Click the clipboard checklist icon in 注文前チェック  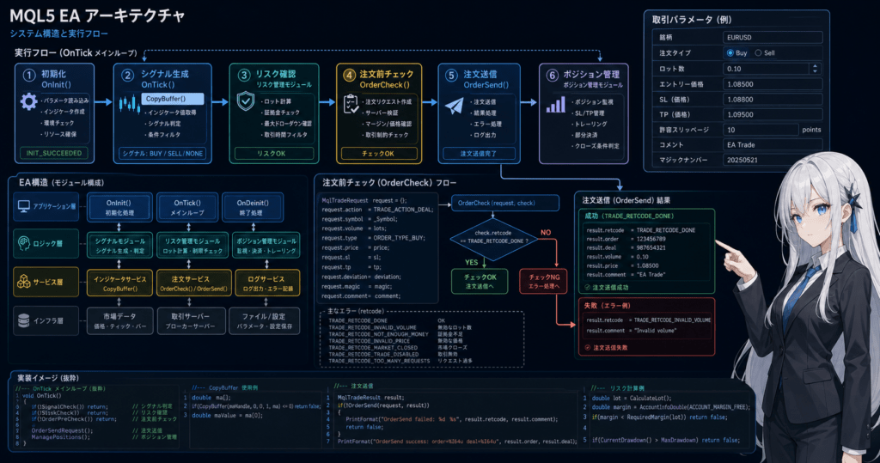click(x=351, y=104)
